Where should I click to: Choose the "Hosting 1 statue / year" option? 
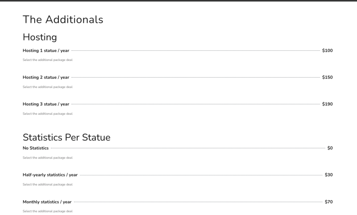tap(46, 50)
